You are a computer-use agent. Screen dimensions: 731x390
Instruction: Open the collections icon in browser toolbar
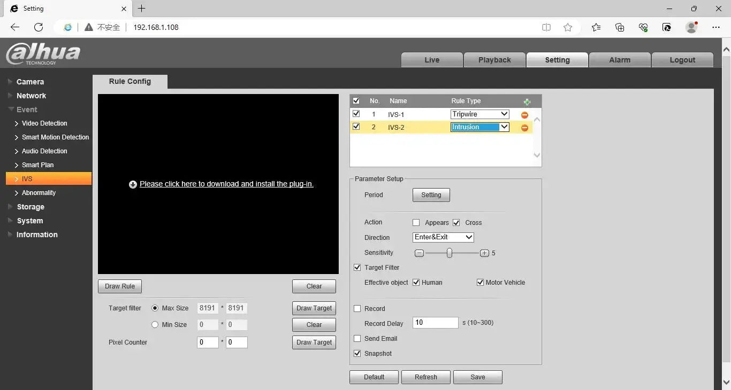620,27
